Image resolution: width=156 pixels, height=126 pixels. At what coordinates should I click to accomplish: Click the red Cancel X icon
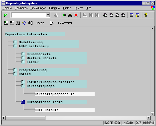[76, 15]
